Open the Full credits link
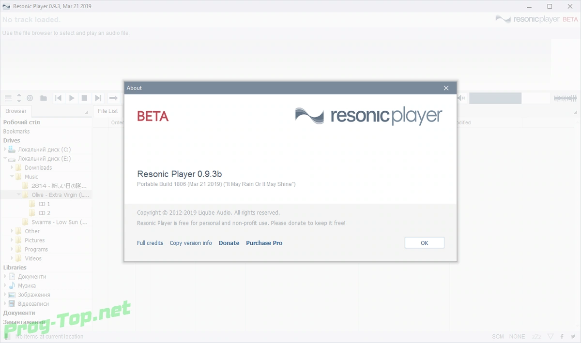The image size is (581, 343). click(x=150, y=243)
